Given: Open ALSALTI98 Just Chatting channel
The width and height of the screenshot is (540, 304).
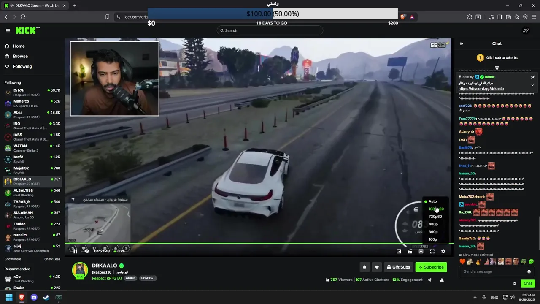Looking at the screenshot, I should point(32,193).
